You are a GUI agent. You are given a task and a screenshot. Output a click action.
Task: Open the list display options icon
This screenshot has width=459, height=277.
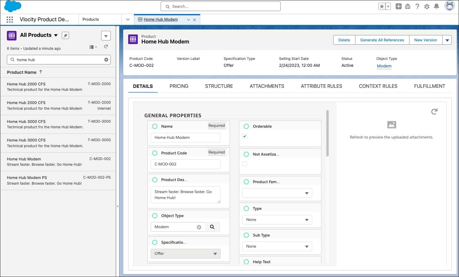pos(93,47)
